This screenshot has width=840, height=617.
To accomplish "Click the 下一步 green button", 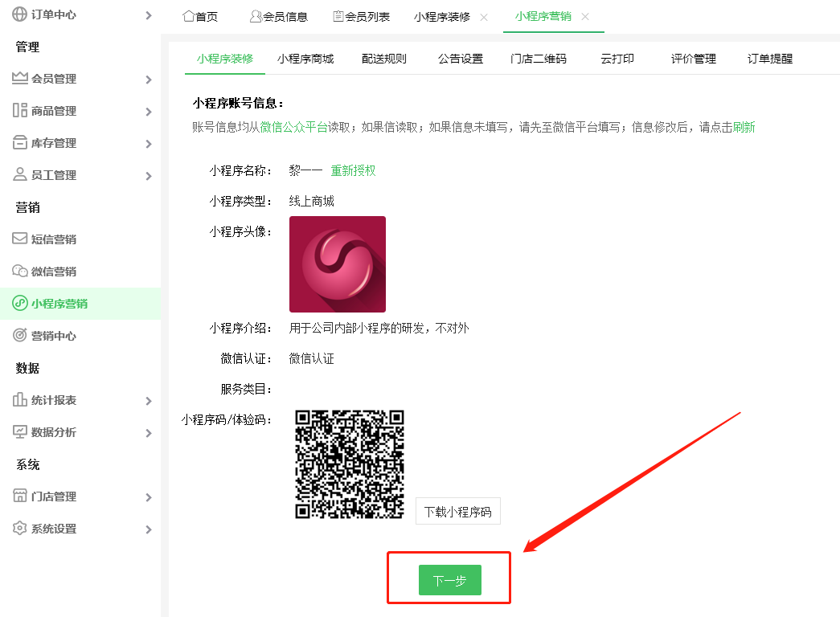I will coord(449,578).
